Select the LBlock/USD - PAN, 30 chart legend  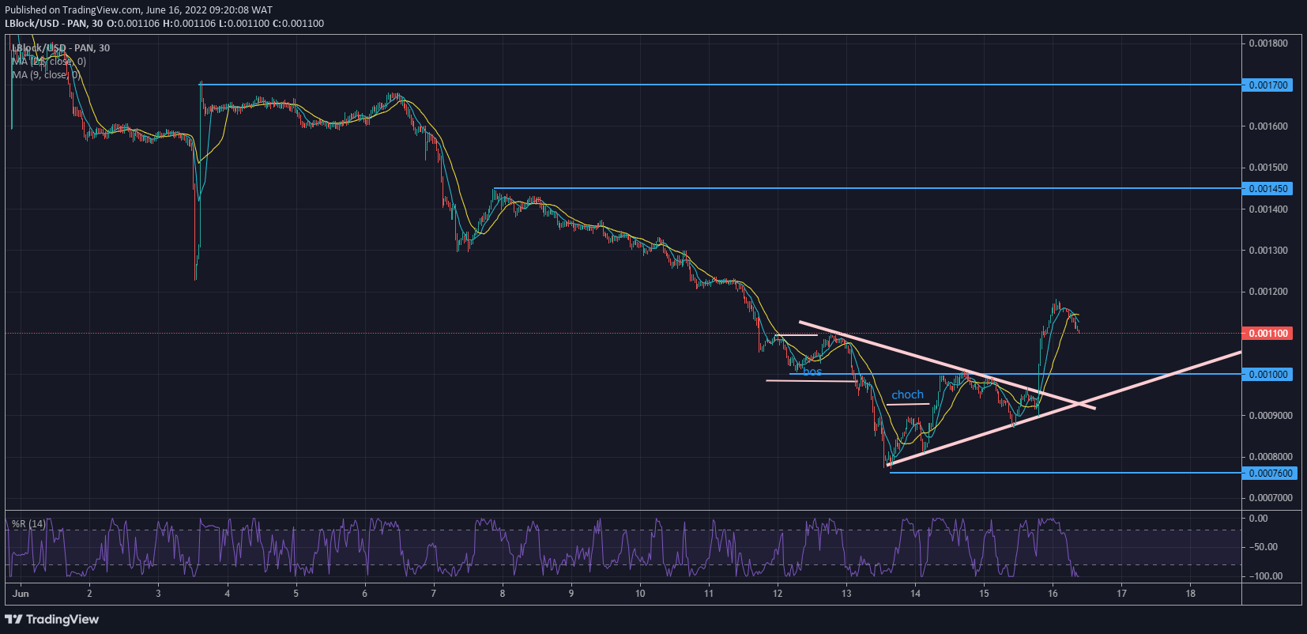tap(61, 48)
